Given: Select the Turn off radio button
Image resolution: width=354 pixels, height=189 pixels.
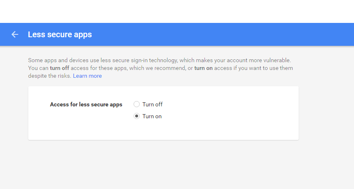Looking at the screenshot, I should (x=136, y=104).
